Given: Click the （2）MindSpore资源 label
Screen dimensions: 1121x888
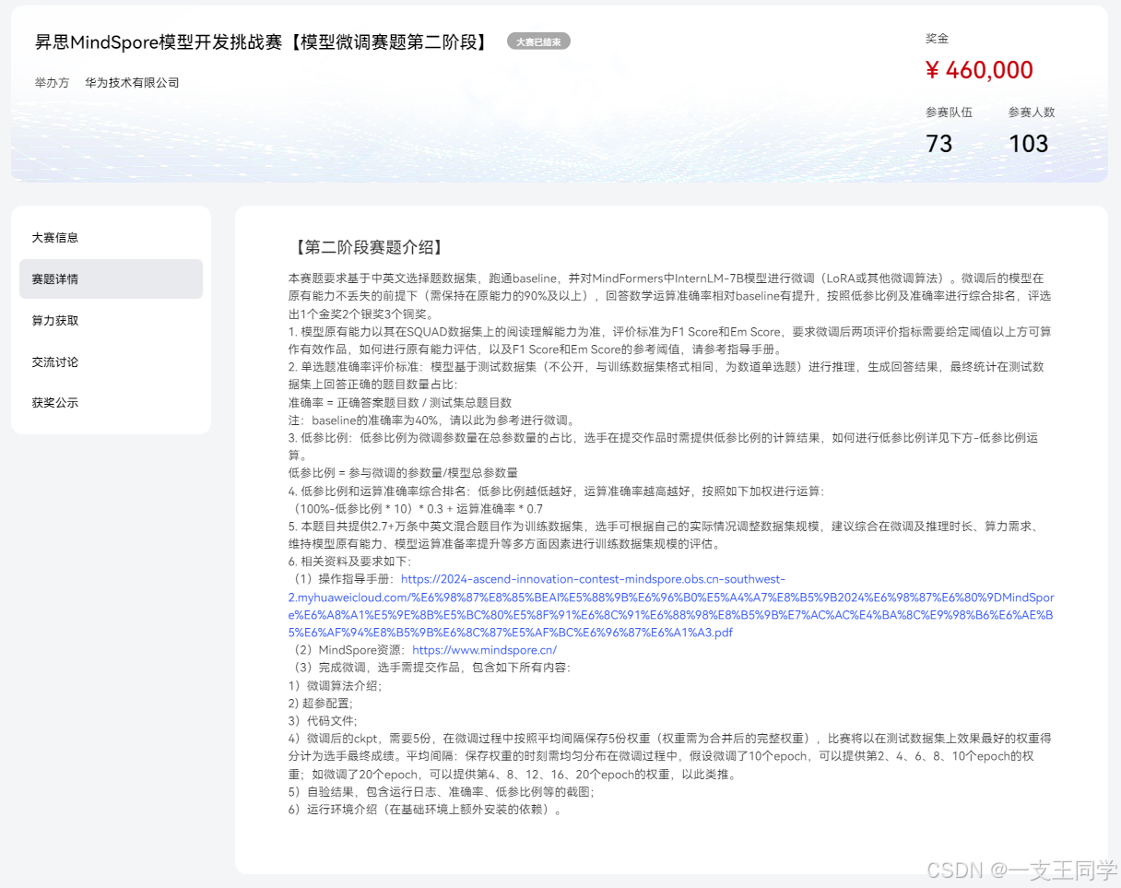Looking at the screenshot, I should [348, 649].
